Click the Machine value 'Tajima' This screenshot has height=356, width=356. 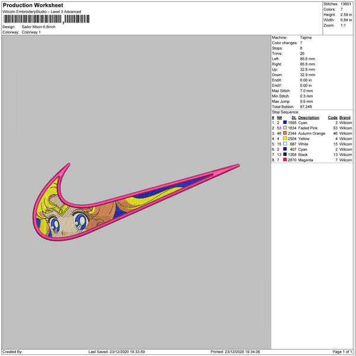(x=306, y=37)
